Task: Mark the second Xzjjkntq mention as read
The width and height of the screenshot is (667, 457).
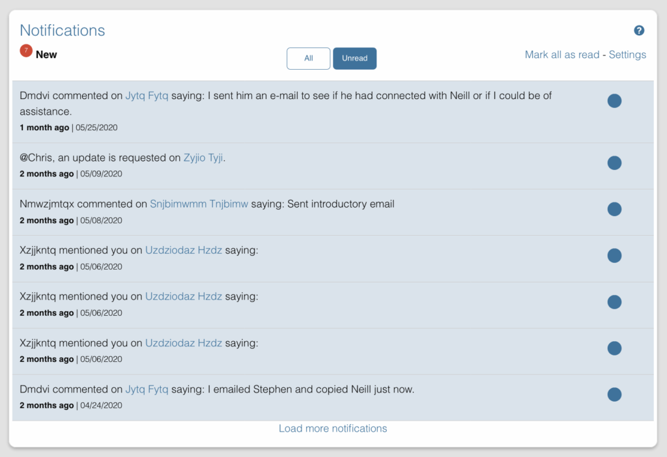Action: tap(614, 301)
